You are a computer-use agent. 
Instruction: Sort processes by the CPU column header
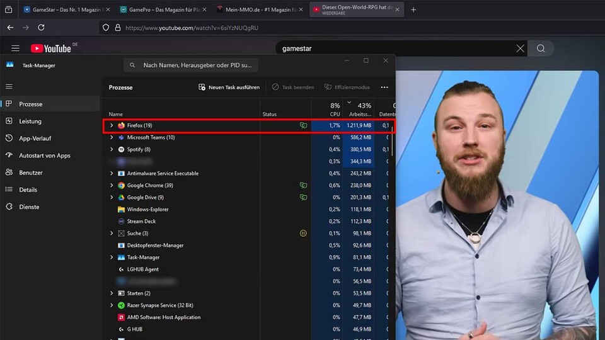click(x=335, y=110)
